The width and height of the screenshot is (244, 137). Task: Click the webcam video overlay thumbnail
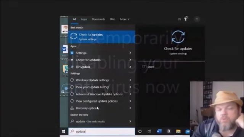[217, 109]
